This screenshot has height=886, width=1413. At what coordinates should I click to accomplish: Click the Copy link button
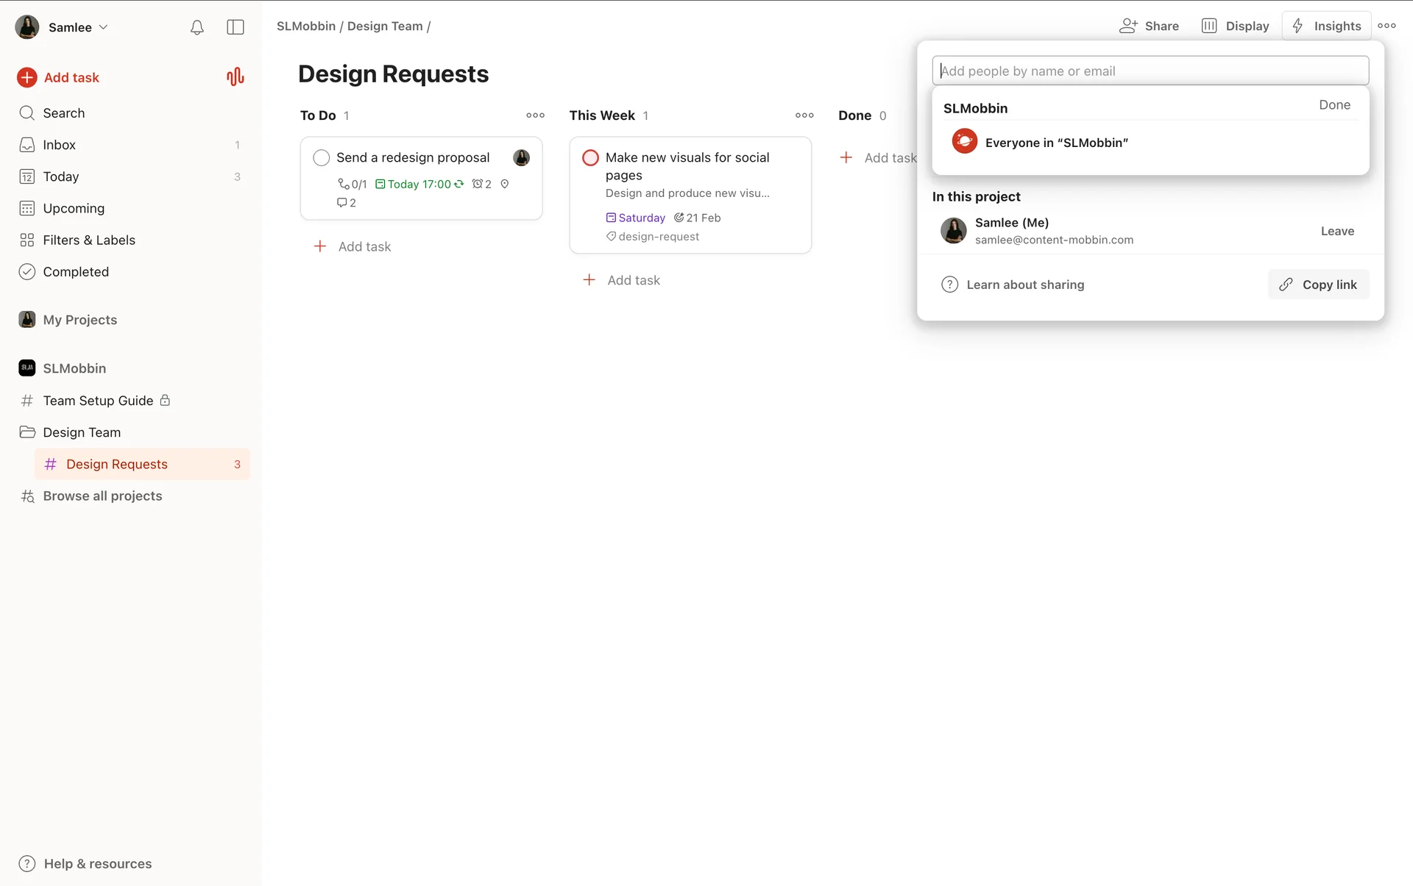coord(1318,285)
